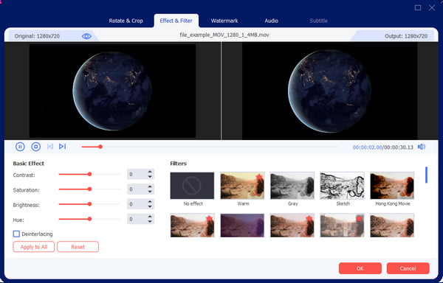Click the 00:00:02.00 current time

[367, 147]
